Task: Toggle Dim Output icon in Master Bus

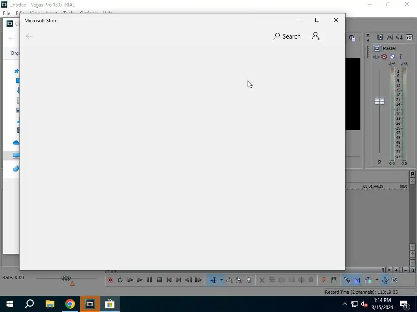Action: 399,37
